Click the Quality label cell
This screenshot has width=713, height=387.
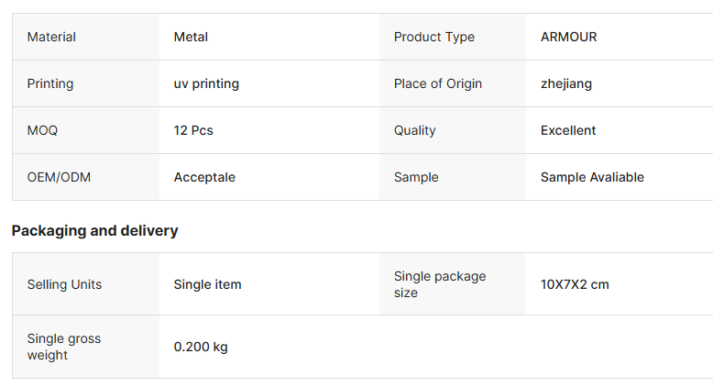pyautogui.click(x=414, y=130)
